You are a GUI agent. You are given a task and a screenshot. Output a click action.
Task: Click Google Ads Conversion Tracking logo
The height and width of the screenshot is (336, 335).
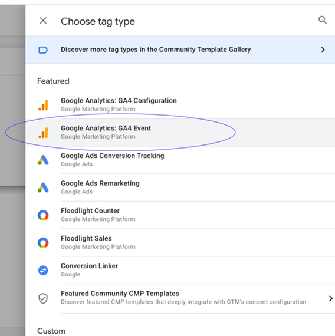[x=43, y=160]
